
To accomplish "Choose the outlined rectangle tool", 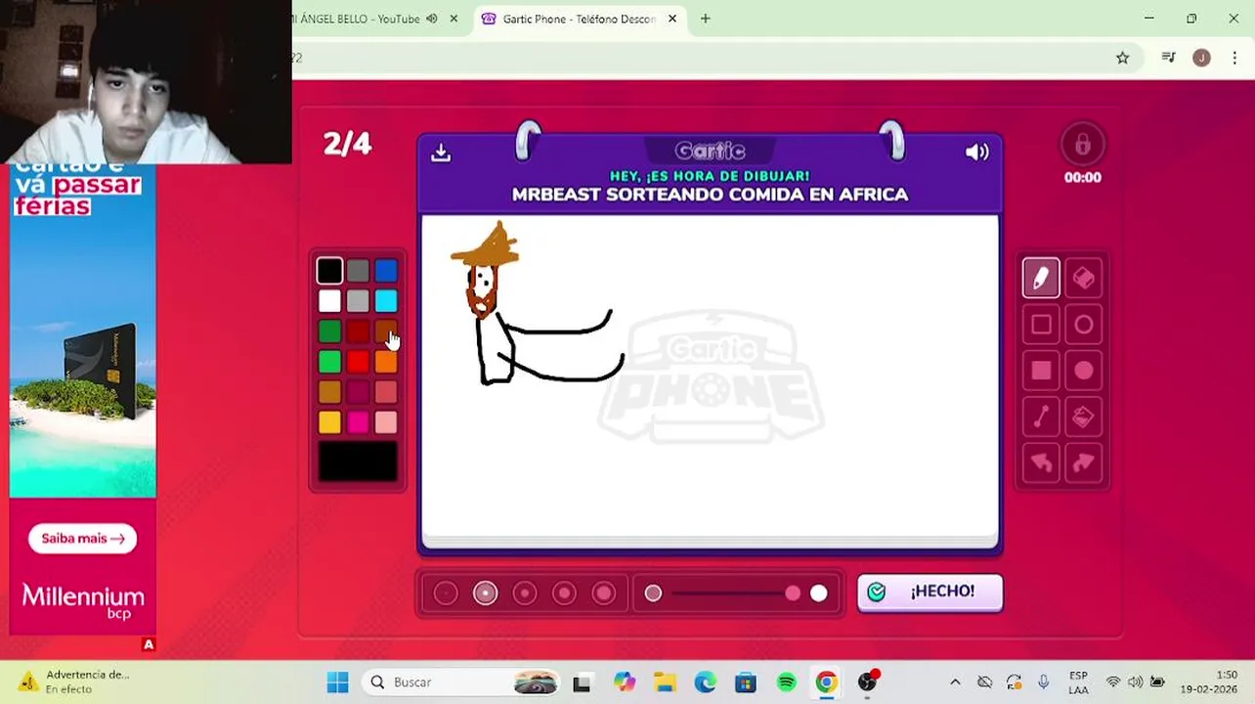I will tap(1041, 325).
